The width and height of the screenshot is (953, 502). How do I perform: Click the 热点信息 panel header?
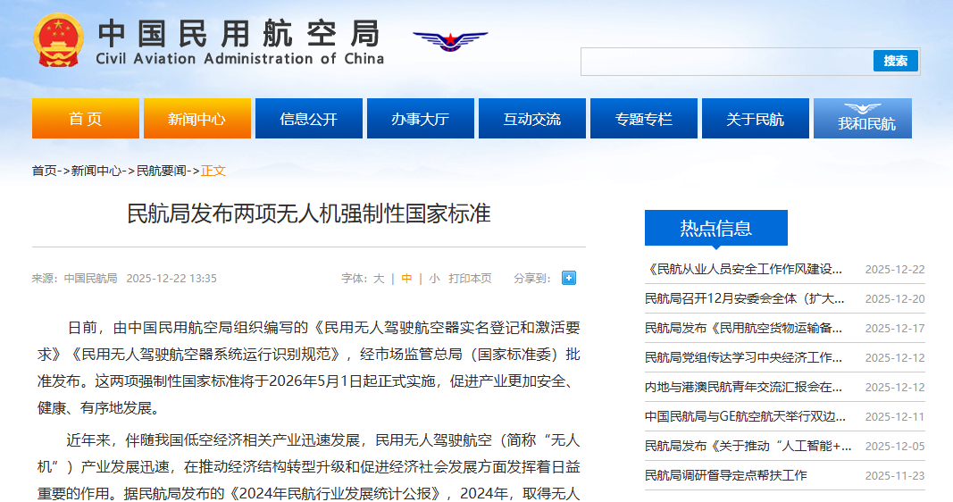click(716, 228)
